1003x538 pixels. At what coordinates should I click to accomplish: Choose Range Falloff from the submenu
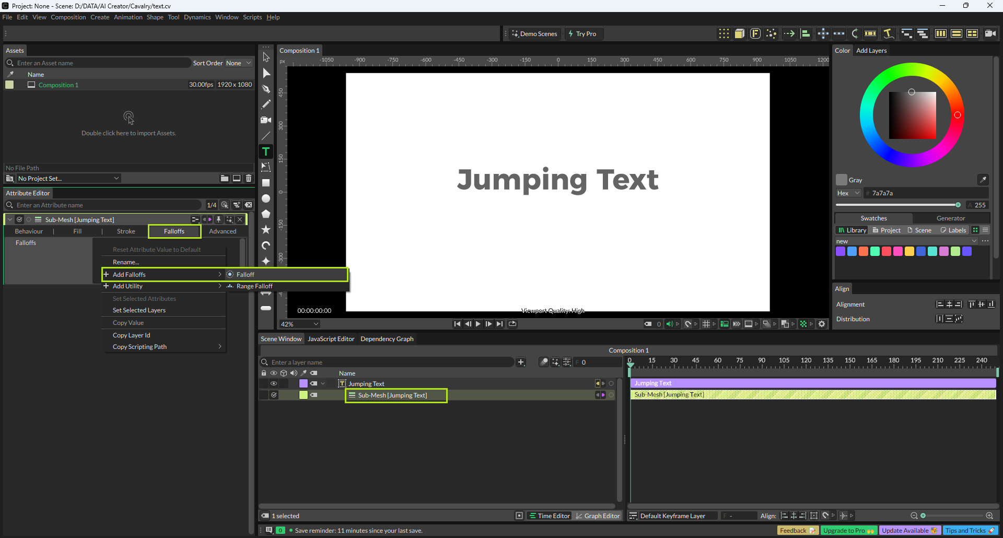pyautogui.click(x=254, y=286)
